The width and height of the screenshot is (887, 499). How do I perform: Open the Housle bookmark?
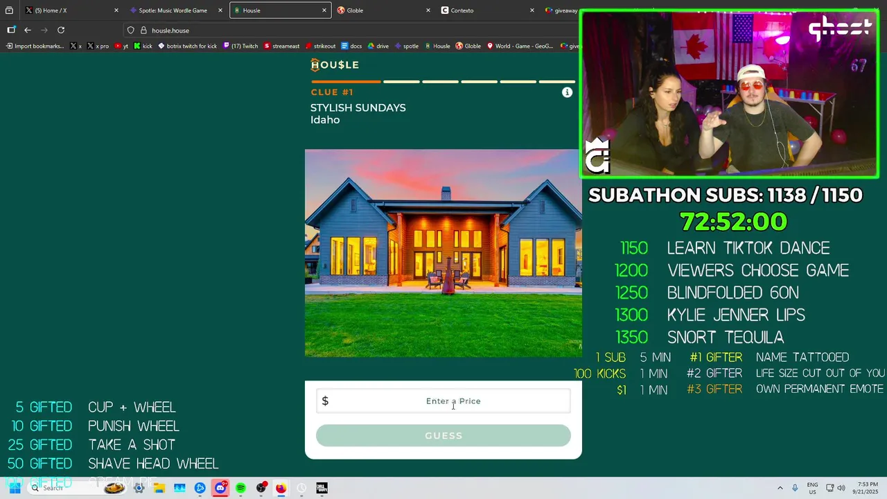click(437, 46)
